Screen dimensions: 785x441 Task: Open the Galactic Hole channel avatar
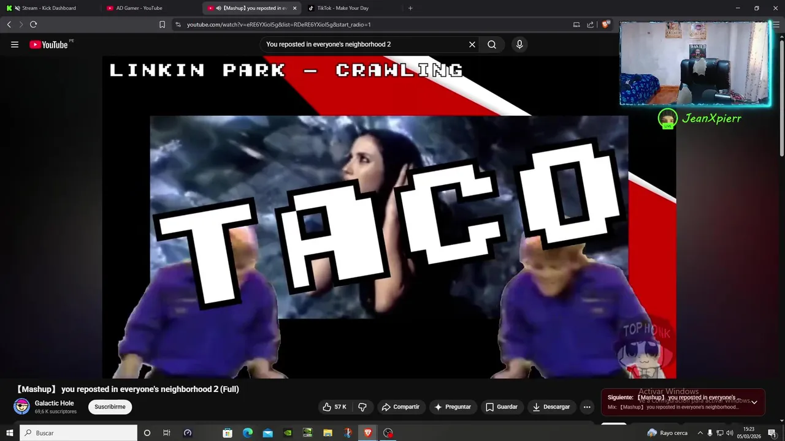coord(21,407)
